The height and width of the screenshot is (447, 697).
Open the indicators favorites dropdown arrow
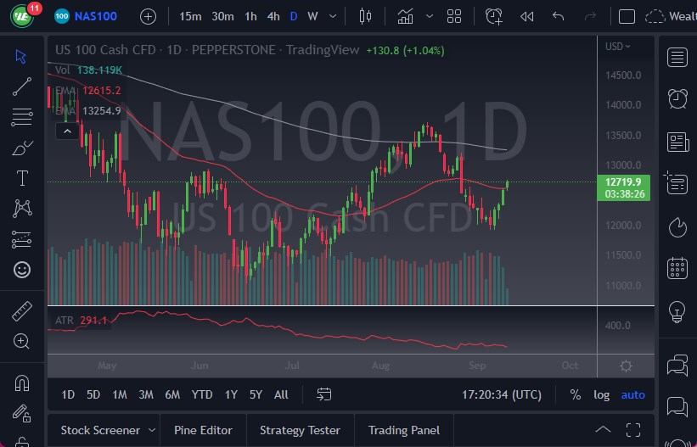pos(430,16)
